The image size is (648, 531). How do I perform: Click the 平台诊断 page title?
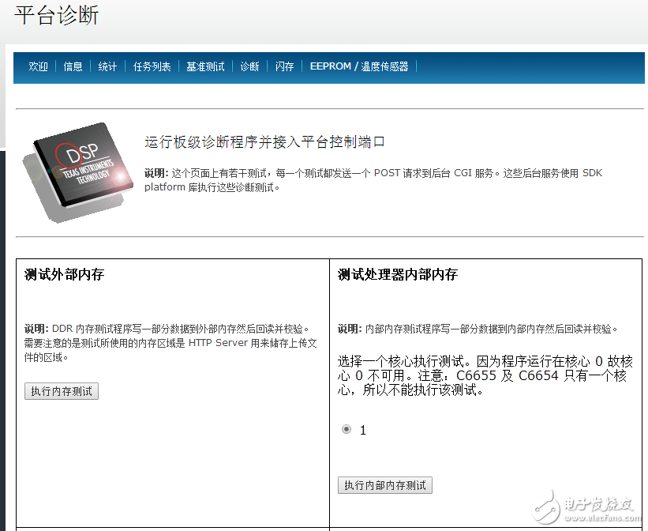57,15
